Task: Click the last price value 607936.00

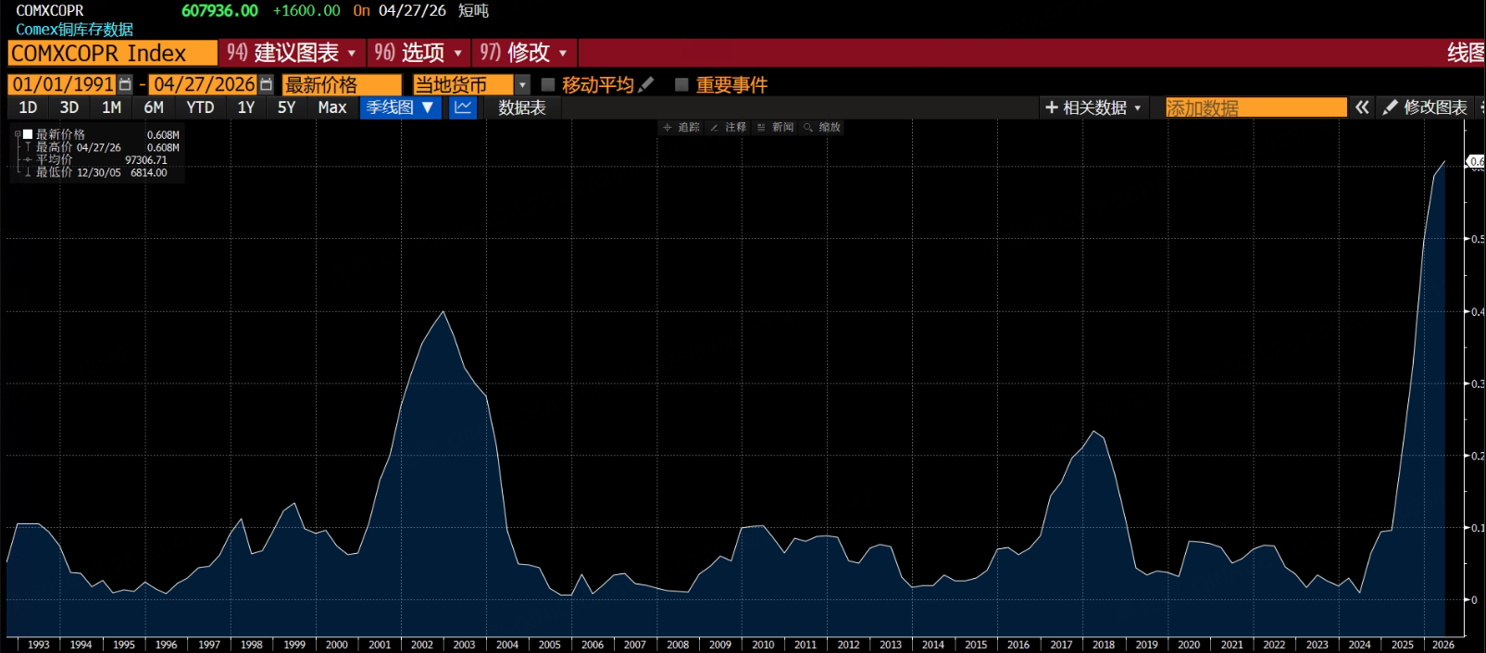Action: click(219, 10)
